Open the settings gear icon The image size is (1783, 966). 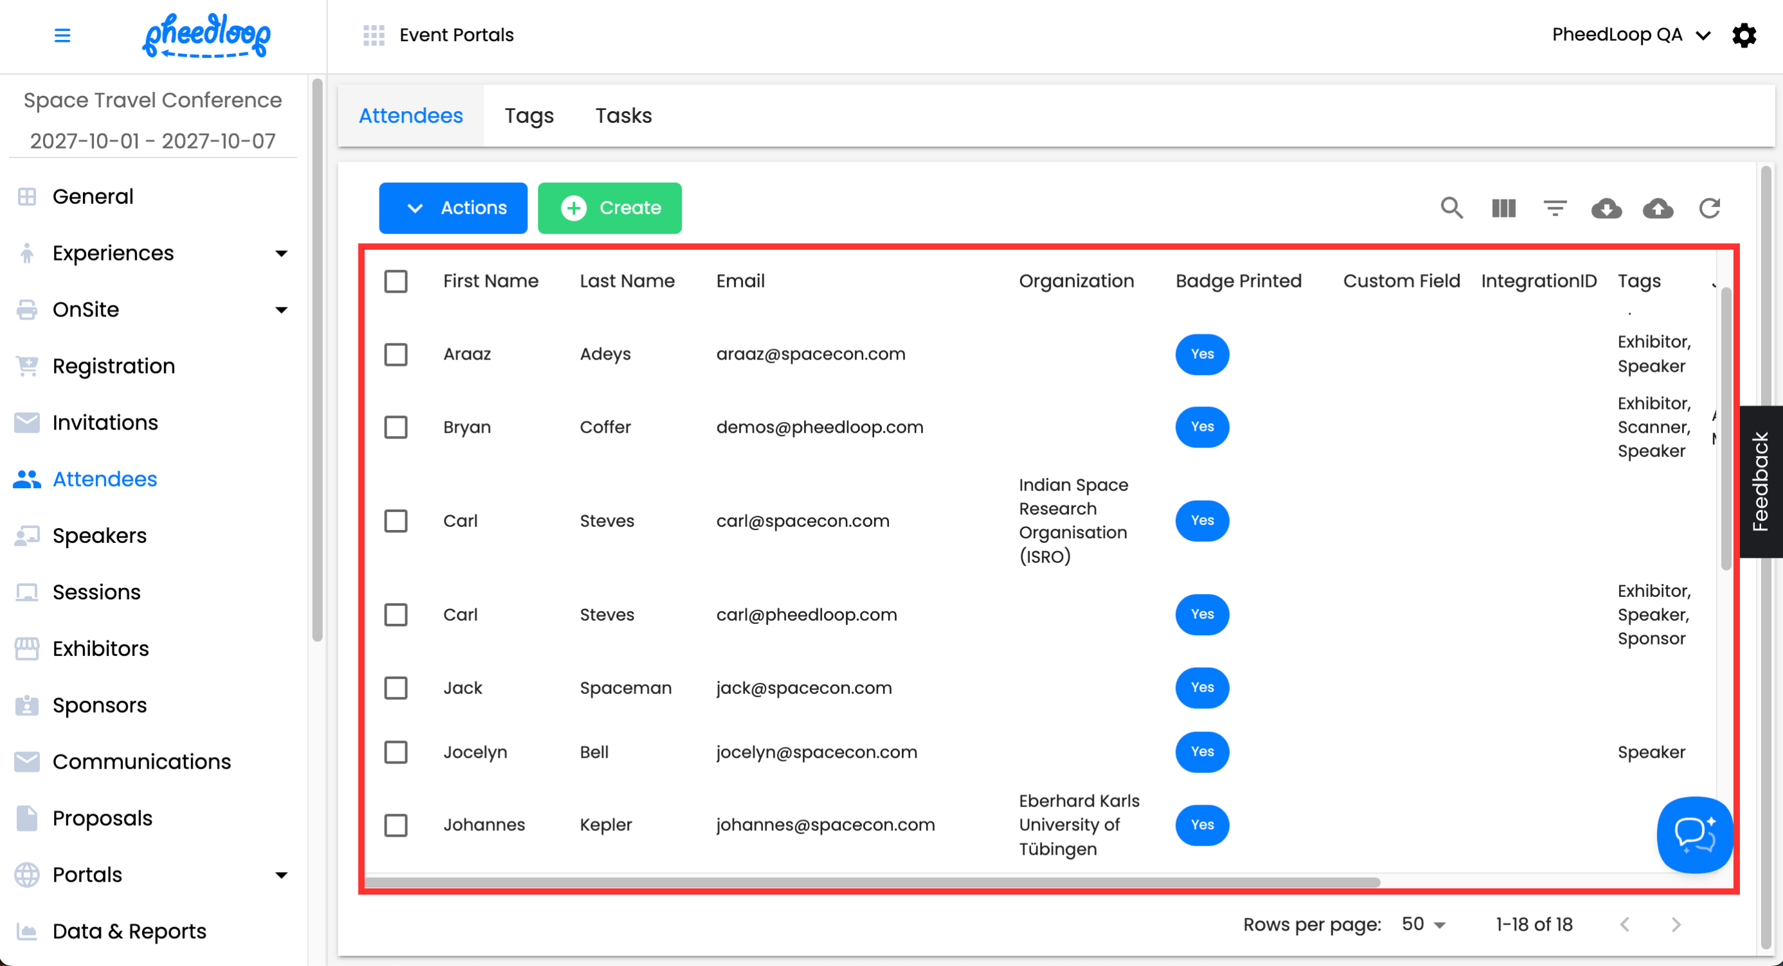(x=1744, y=35)
